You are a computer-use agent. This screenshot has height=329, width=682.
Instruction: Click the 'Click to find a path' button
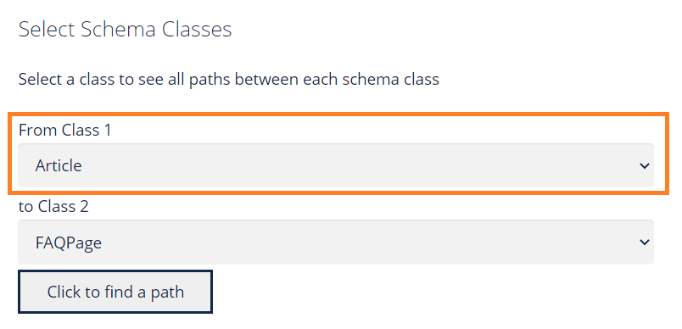[x=115, y=292]
